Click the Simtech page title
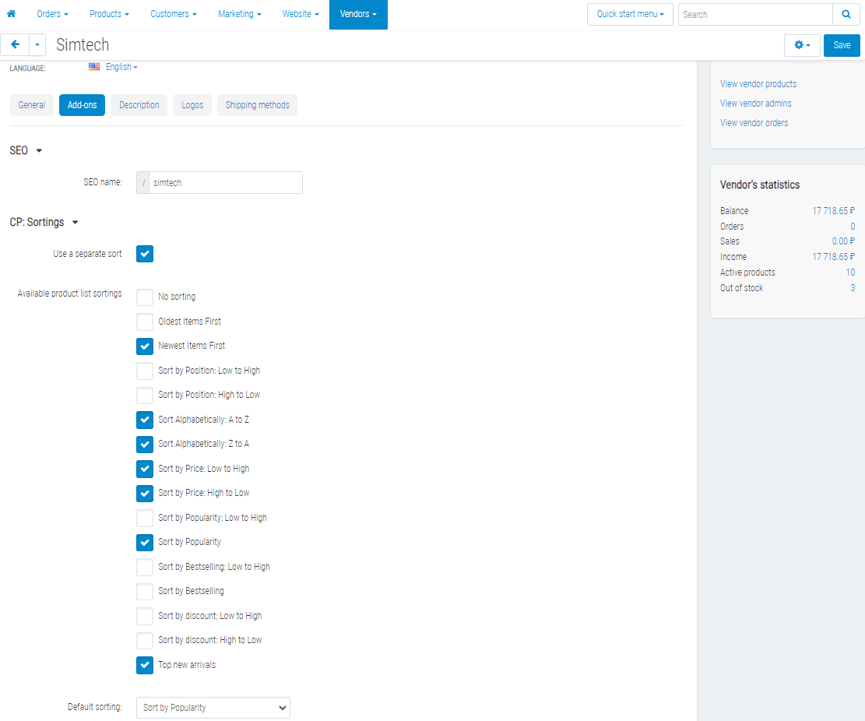This screenshot has height=721, width=865. coord(83,44)
